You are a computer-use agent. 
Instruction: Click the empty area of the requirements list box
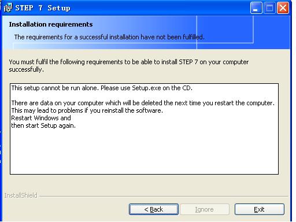point(144,152)
